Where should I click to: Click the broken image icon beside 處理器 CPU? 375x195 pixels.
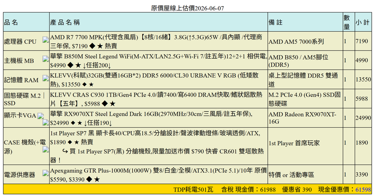pos(46,40)
